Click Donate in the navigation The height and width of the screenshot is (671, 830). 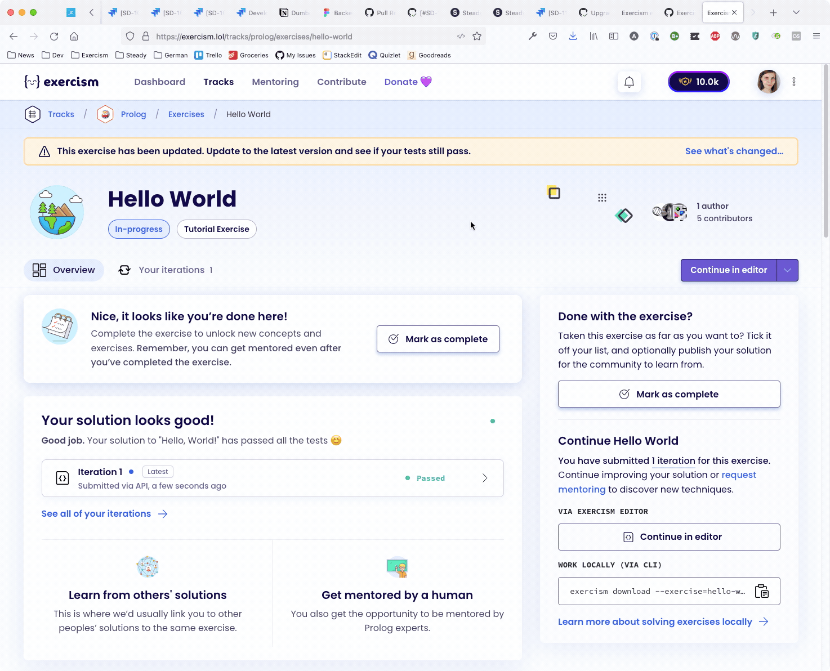(x=408, y=82)
